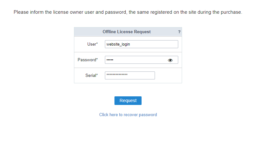Screen dimensions: 264x141
Task: Open help with the question mark icon
Action: pyautogui.click(x=179, y=32)
